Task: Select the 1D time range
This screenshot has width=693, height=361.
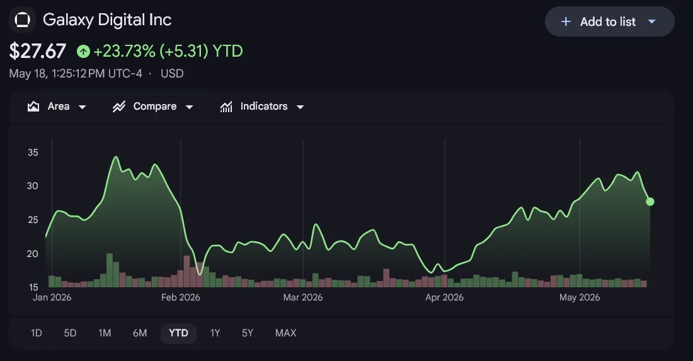Action: [x=37, y=333]
